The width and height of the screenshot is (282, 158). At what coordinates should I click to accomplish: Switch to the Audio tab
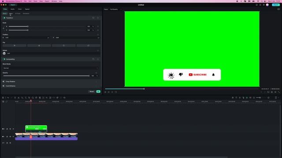[12, 9]
